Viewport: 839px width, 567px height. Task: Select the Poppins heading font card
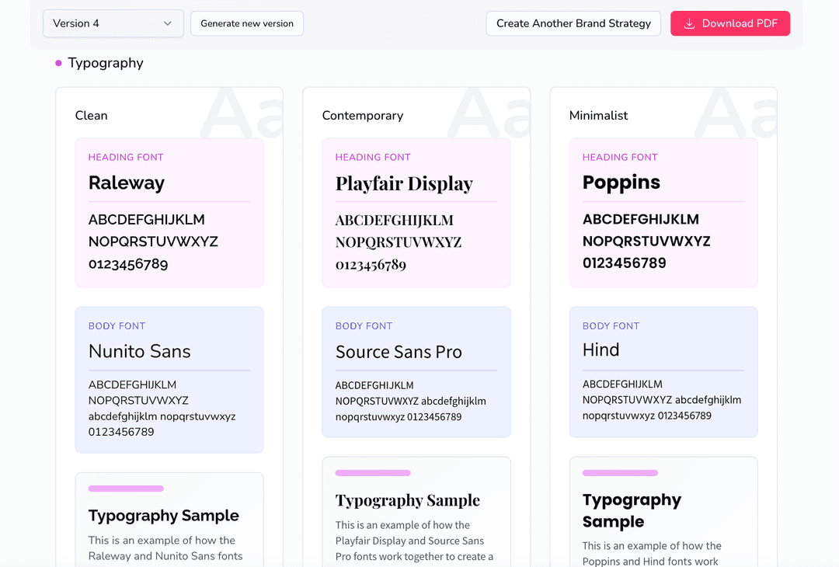pos(663,213)
